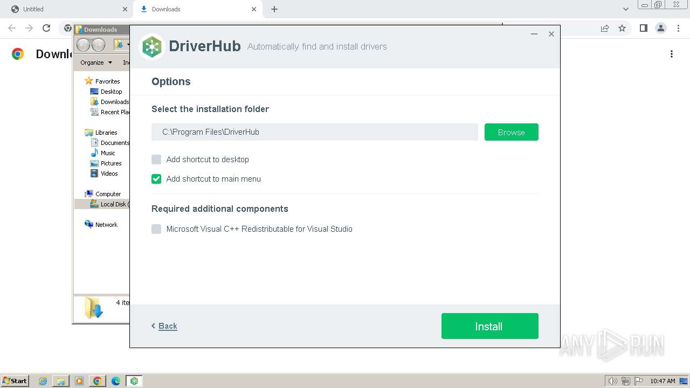Click the volume speaker tray icon
690x388 pixels.
pos(613,381)
